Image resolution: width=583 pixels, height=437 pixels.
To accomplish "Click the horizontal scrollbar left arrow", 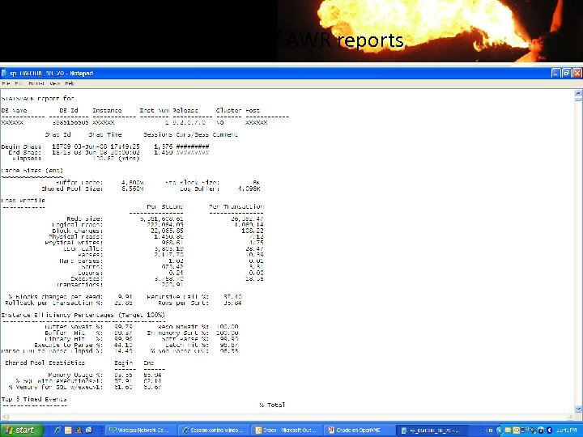I will 4,417.
